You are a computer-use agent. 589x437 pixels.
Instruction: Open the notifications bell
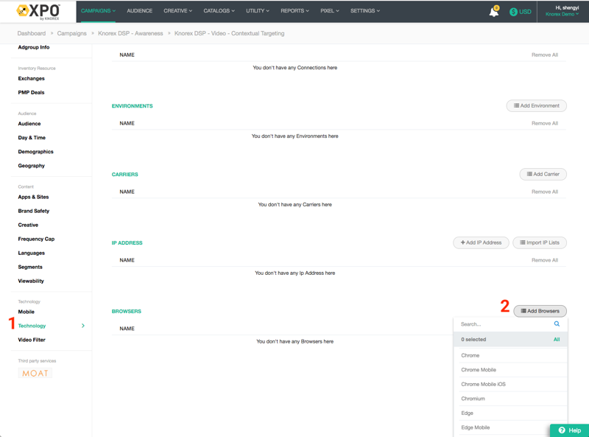click(493, 12)
